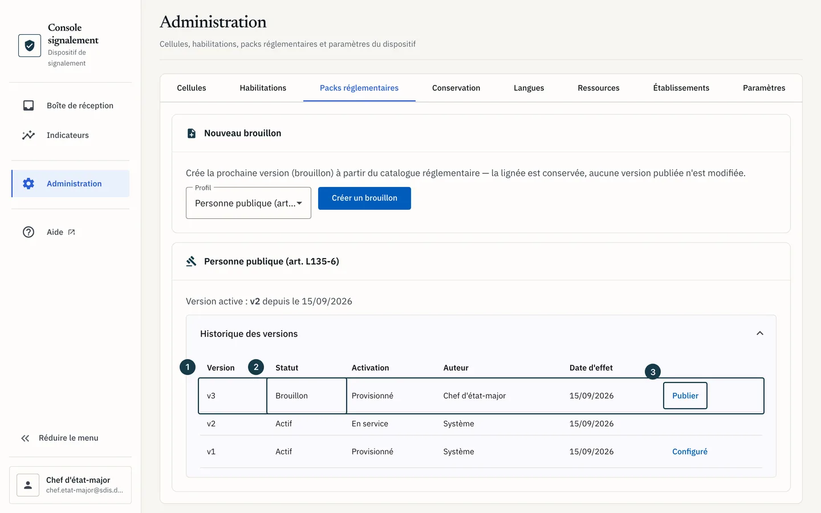Click the chart icon beside Indicateurs
Image resolution: width=821 pixels, height=513 pixels.
[29, 135]
